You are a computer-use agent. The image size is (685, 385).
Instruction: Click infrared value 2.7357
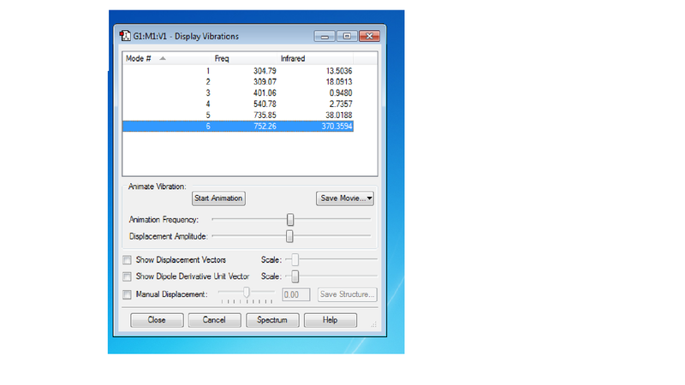(341, 104)
